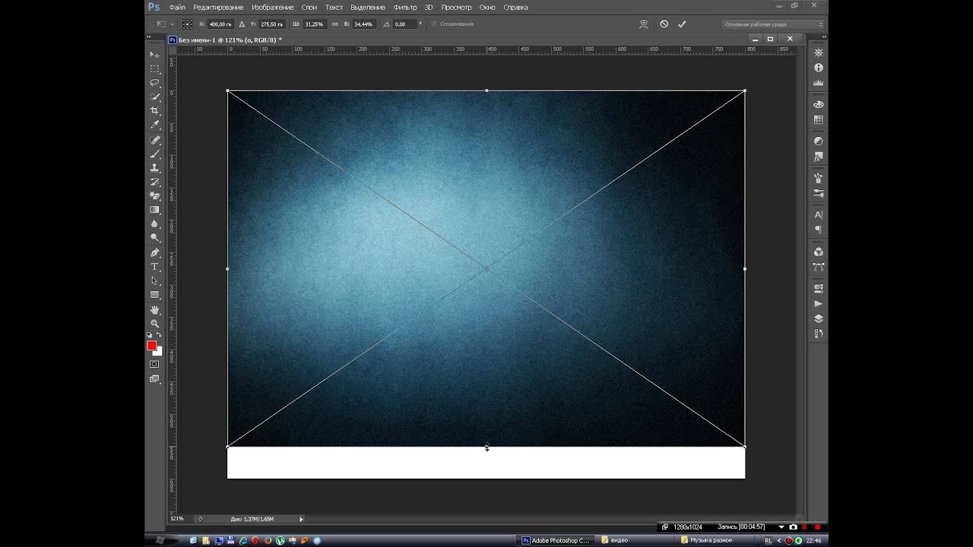Select the Blur tool
This screenshot has height=547, width=973.
(x=155, y=223)
